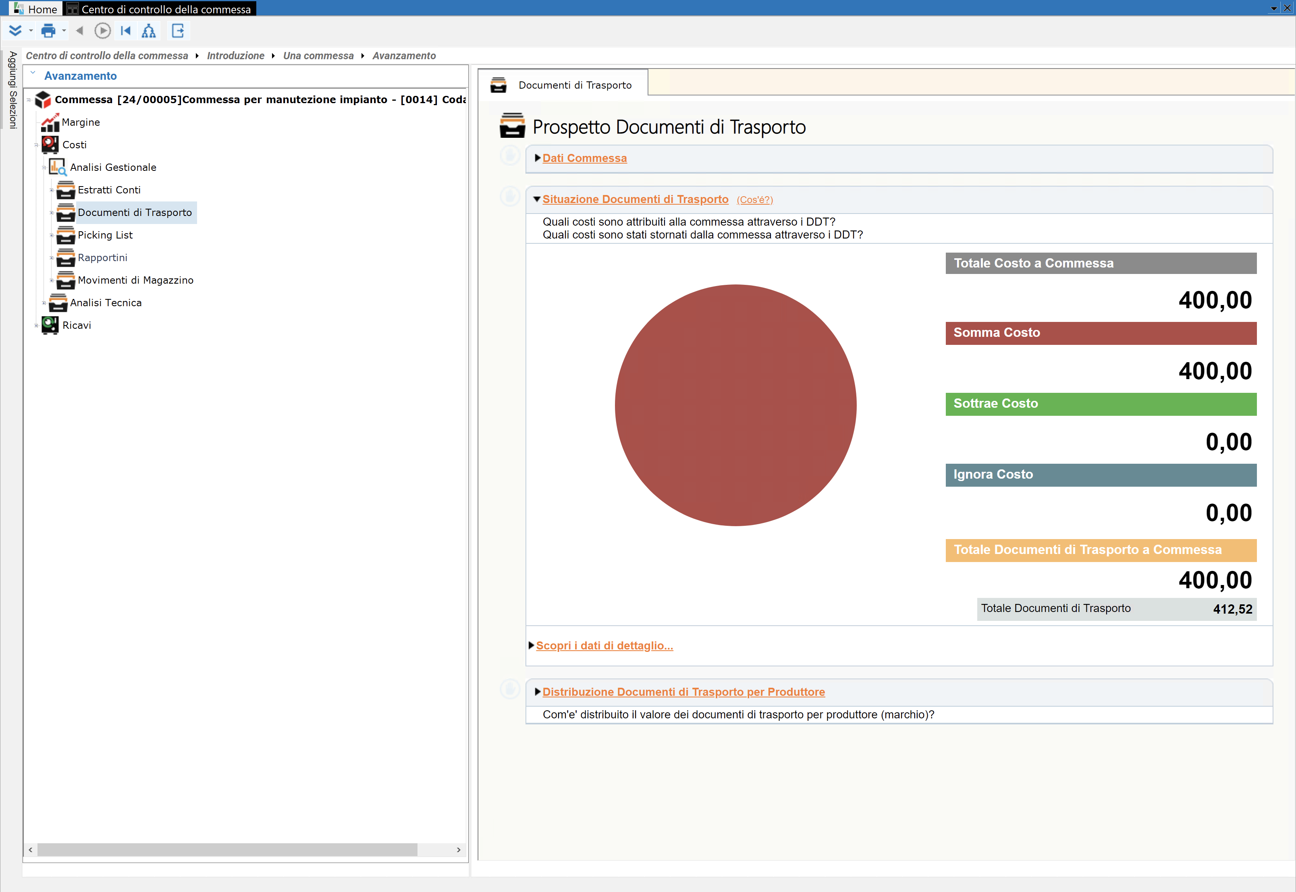The image size is (1296, 892).
Task: Click the Commessa cube icon
Action: (x=43, y=100)
